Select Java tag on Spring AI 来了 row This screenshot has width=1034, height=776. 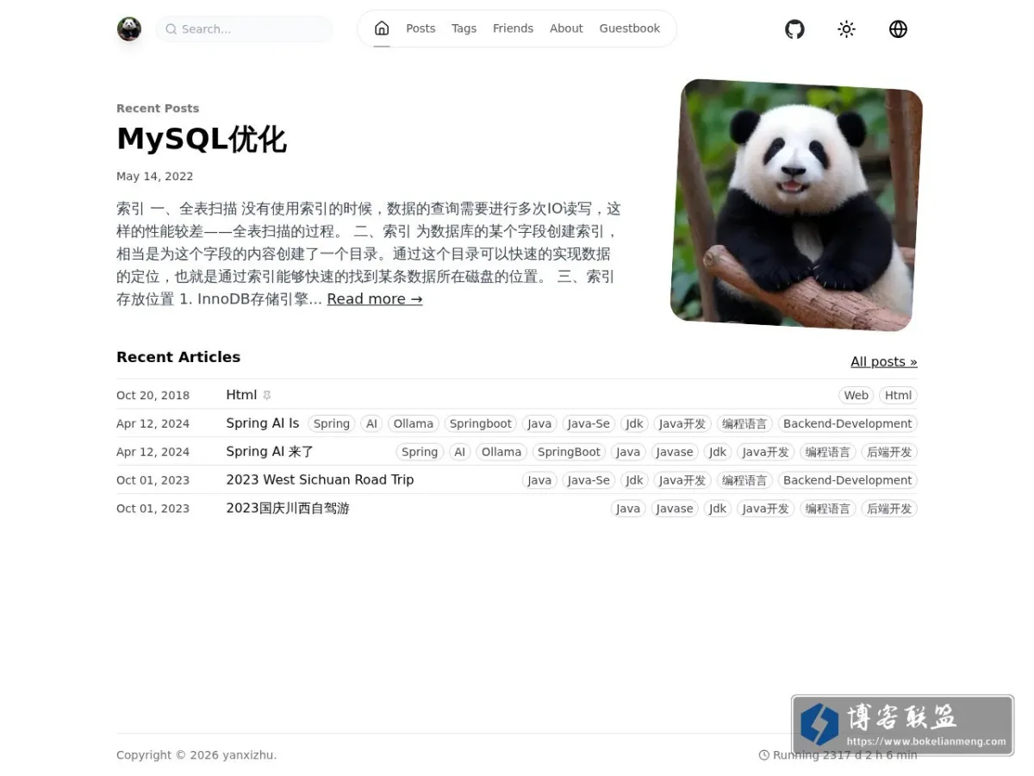[628, 453]
